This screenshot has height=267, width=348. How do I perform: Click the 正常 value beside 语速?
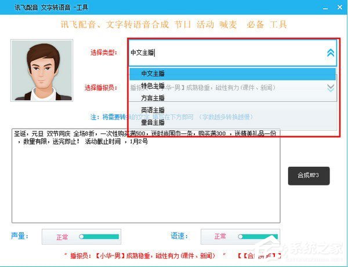click(x=220, y=236)
